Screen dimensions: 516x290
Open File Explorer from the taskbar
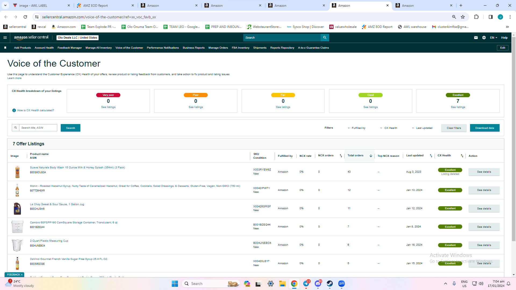click(282, 284)
